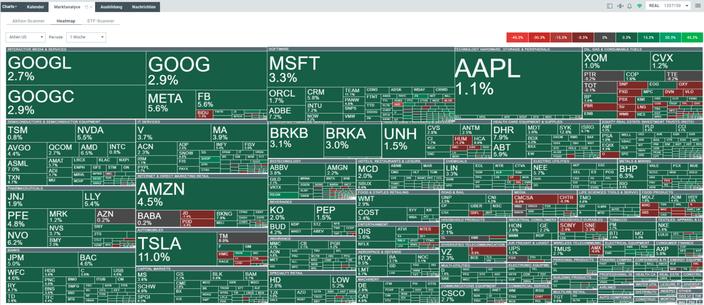
Task: Switch to the Kalender tab
Action: tap(36, 7)
